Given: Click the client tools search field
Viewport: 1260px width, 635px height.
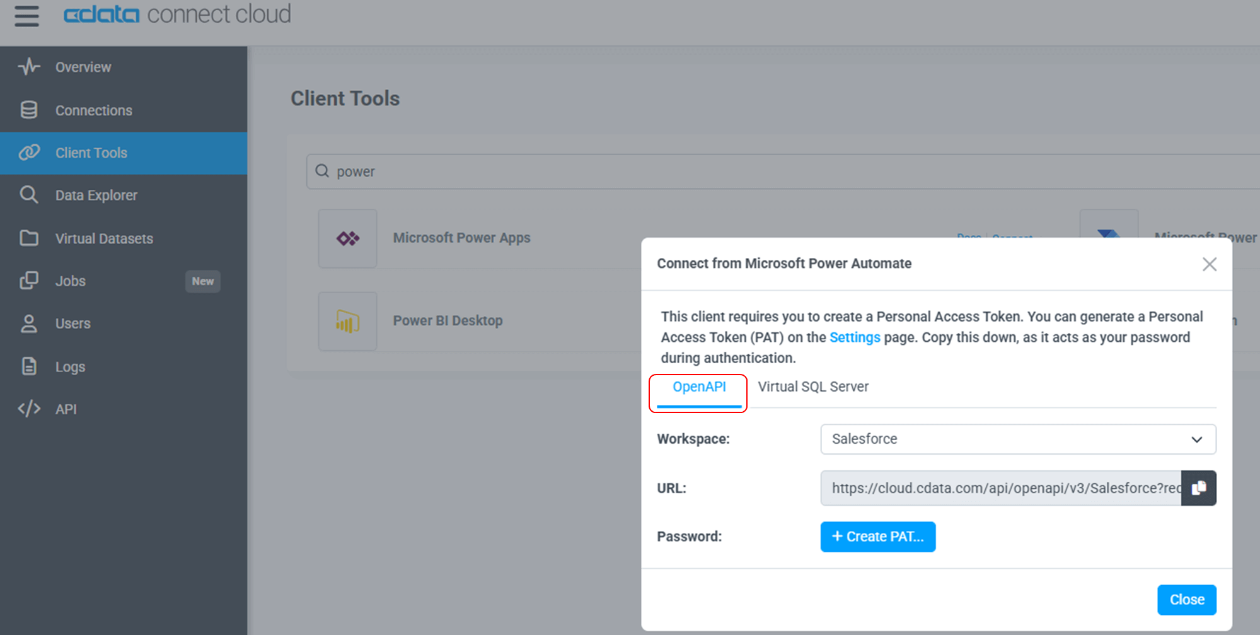Looking at the screenshot, I should pos(756,172).
